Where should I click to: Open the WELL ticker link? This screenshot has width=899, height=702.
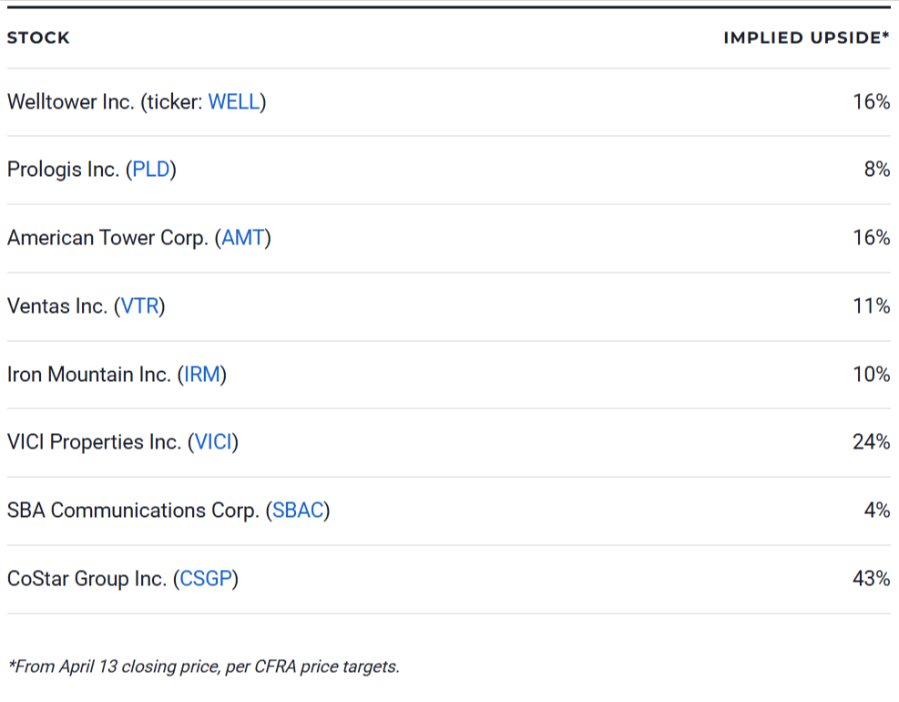pyautogui.click(x=234, y=102)
